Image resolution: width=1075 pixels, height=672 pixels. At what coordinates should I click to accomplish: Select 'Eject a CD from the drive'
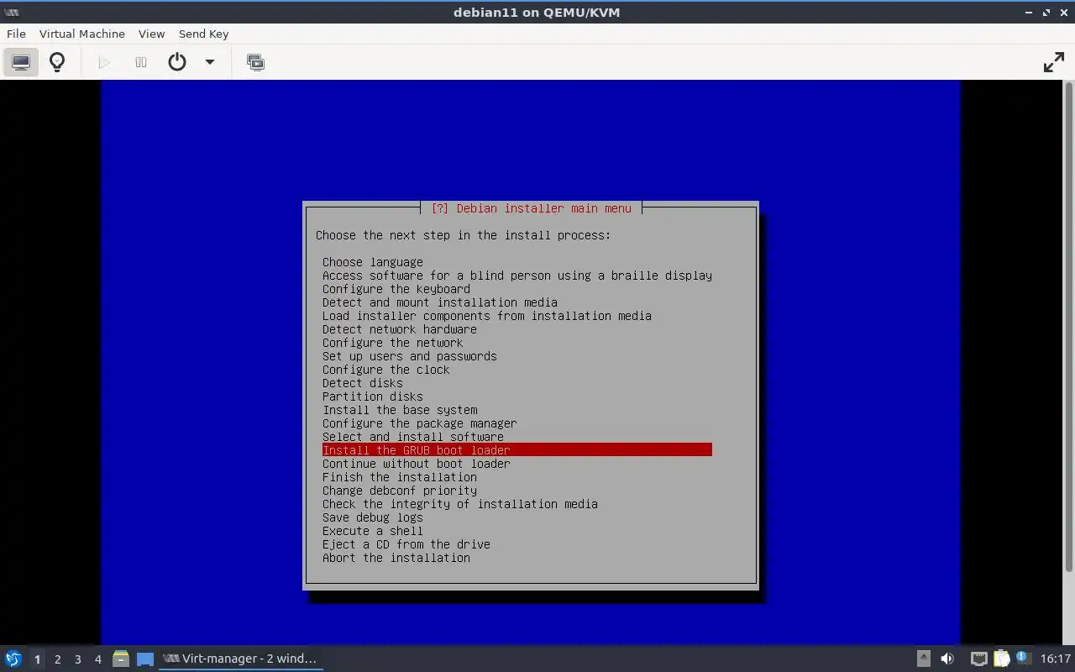pos(406,544)
